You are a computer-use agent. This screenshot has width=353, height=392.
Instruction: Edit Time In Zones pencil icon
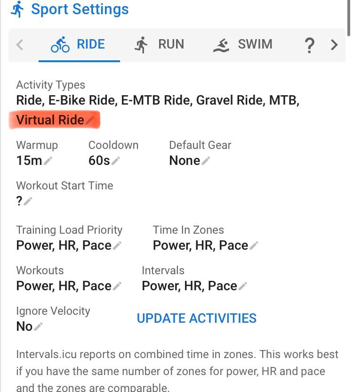click(x=254, y=246)
